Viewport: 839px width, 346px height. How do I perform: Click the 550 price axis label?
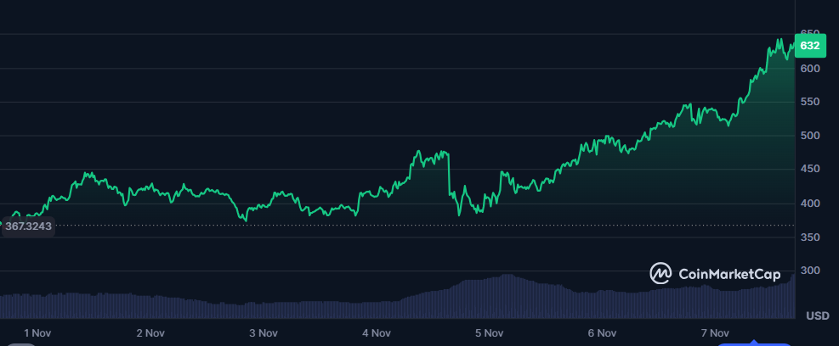(x=809, y=102)
